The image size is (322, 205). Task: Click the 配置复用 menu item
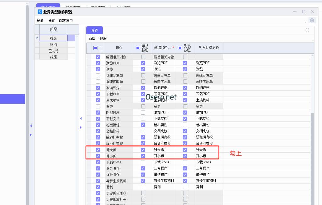(65, 20)
